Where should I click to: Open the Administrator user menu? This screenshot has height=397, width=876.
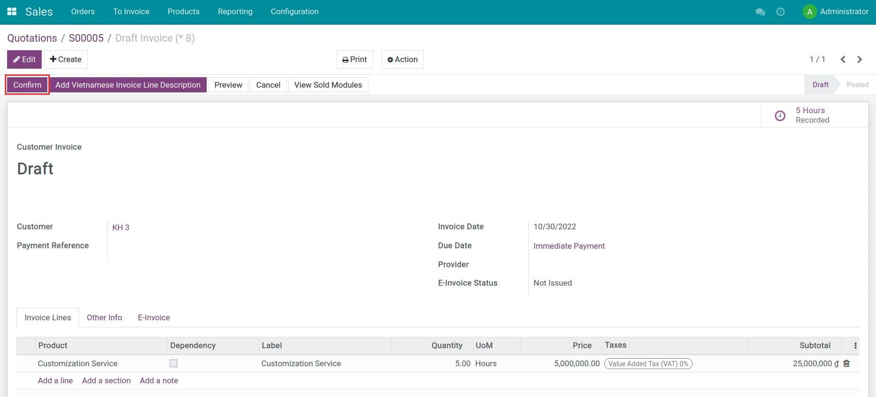836,12
